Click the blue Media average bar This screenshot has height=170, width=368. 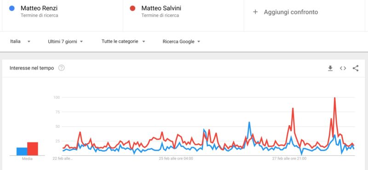click(22, 152)
